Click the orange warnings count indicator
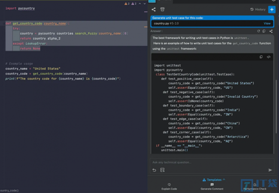Image resolution: width=279 pixels, height=193 pixels. pos(127,3)
